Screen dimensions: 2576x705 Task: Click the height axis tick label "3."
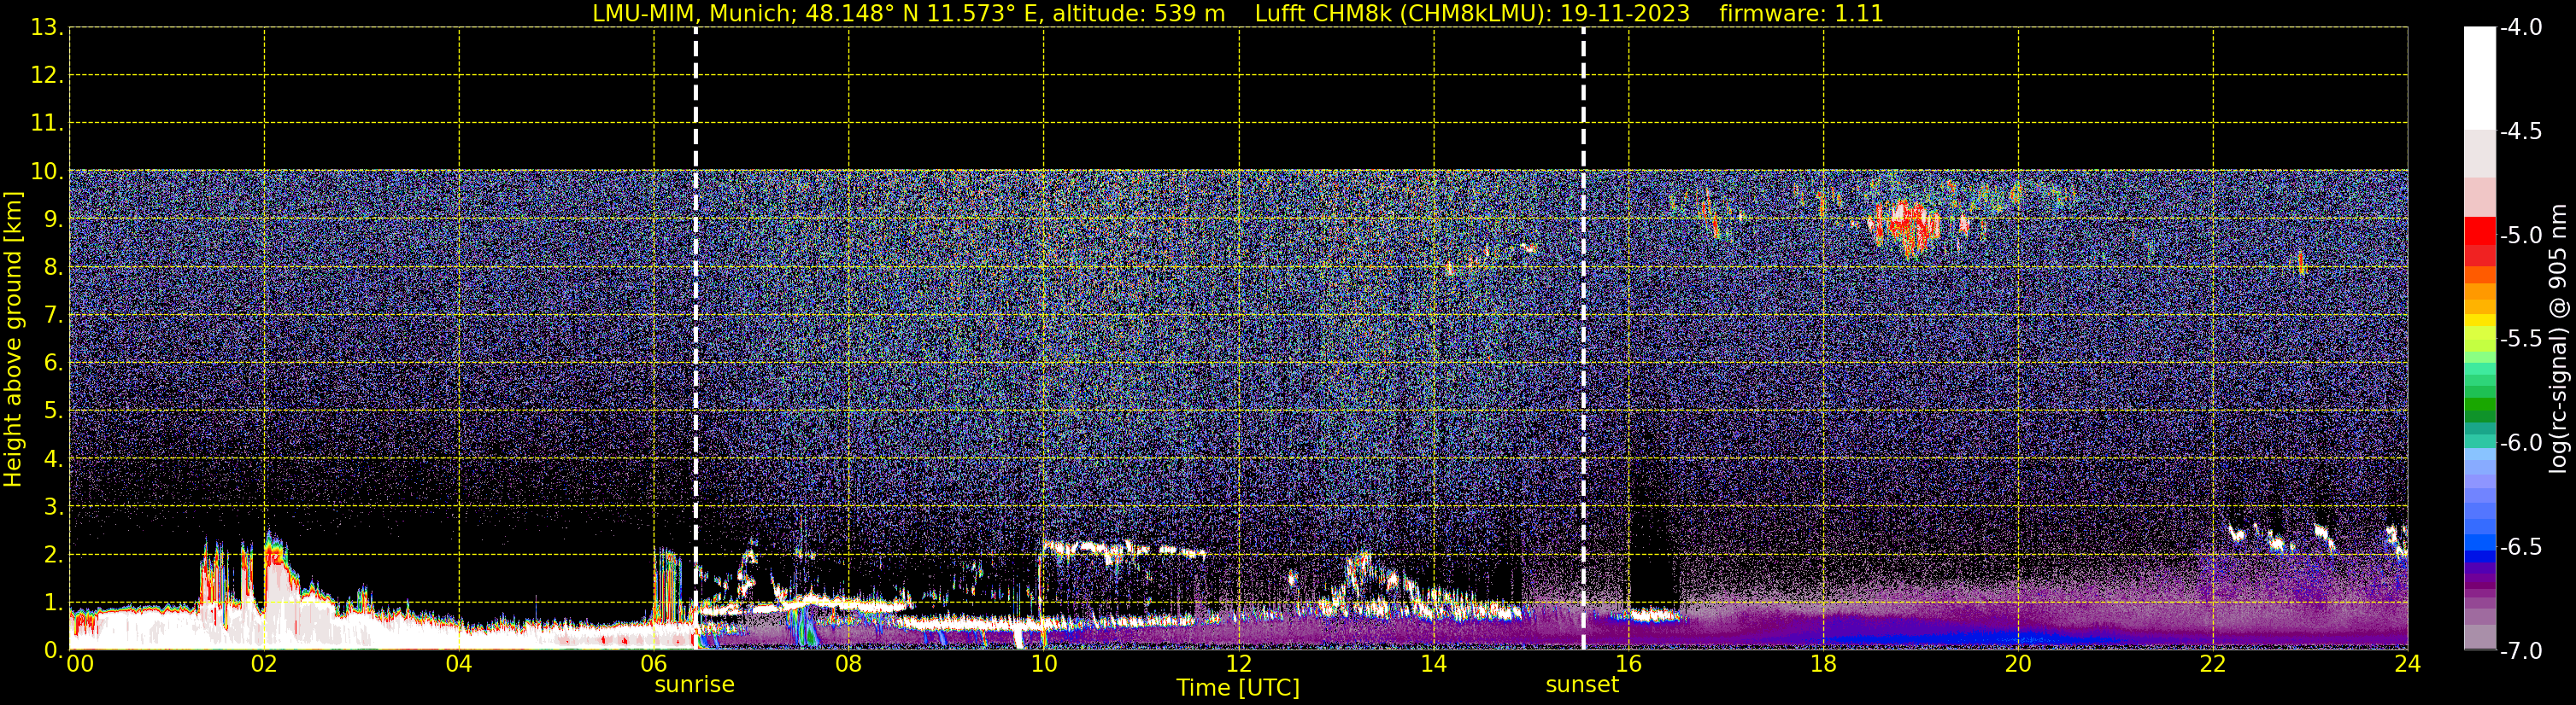pyautogui.click(x=53, y=506)
